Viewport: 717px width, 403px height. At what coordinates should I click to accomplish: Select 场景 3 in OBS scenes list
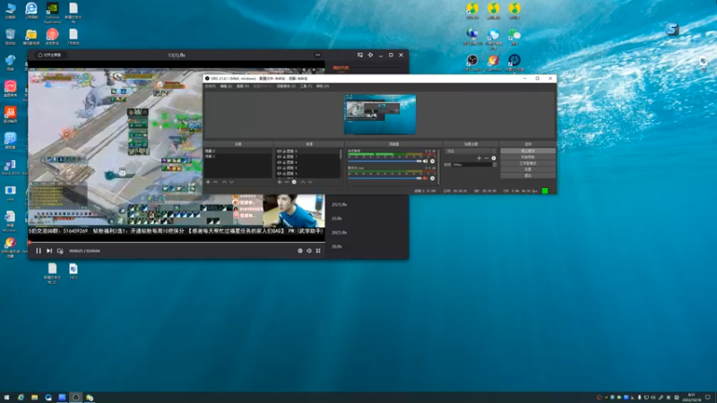(x=238, y=156)
